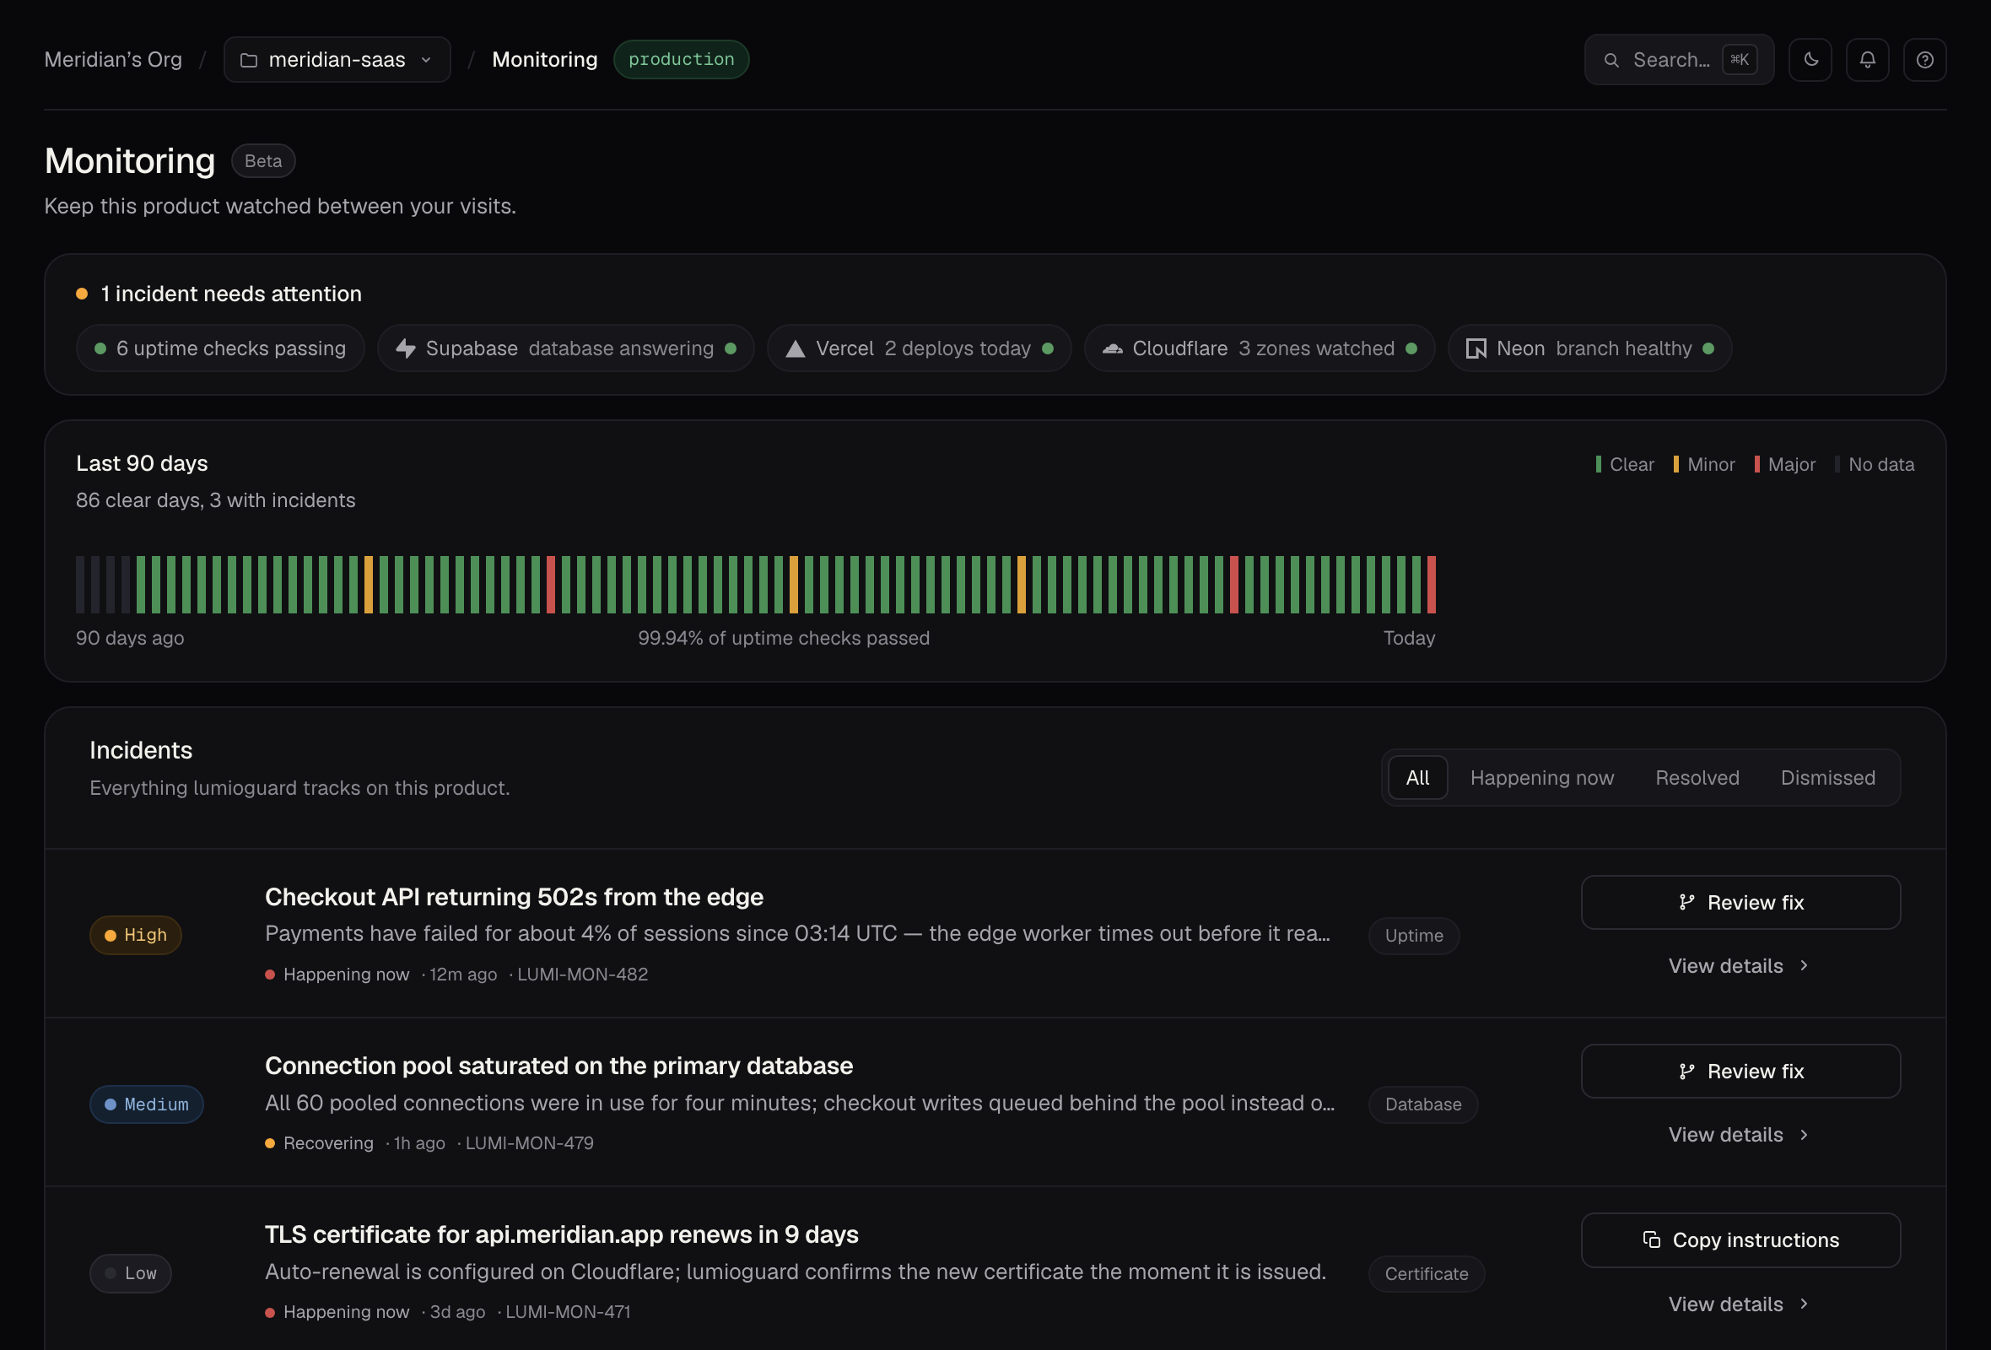Viewport: 1991px width, 1350px height.
Task: Open incident title Checkout API returning 502s
Action: click(x=514, y=897)
